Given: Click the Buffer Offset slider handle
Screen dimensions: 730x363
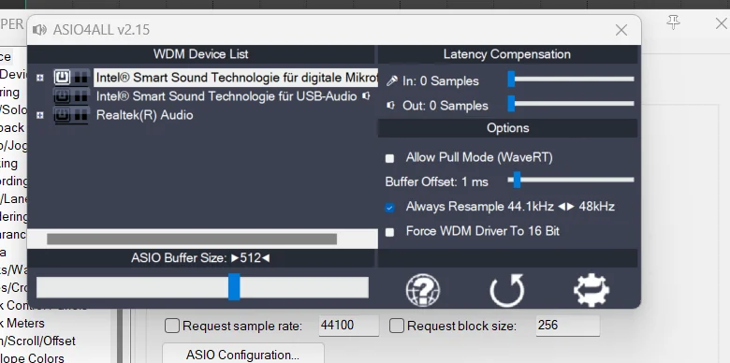Looking at the screenshot, I should coord(517,180).
